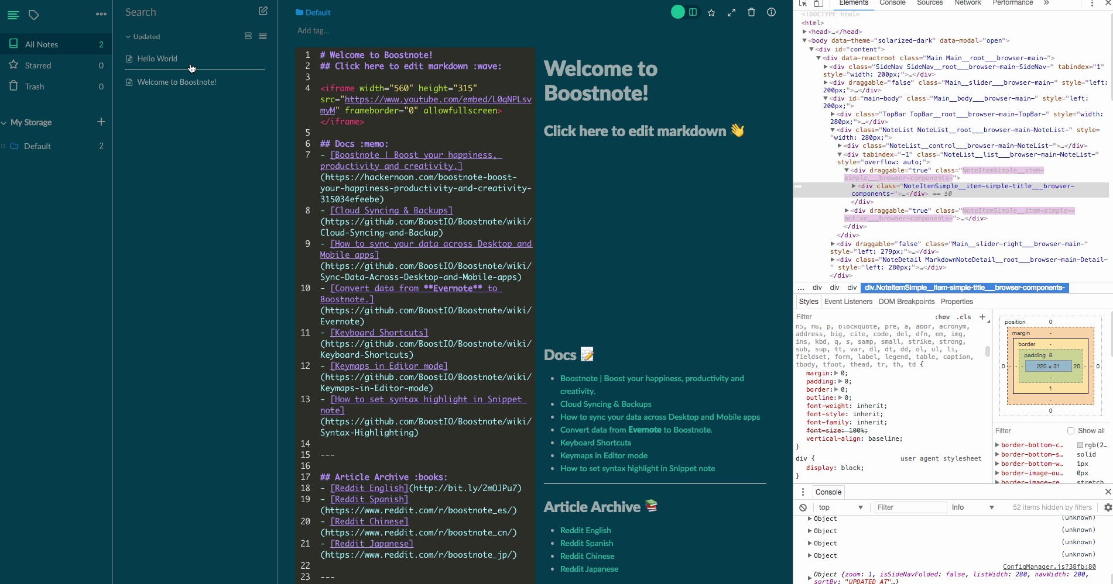The width and height of the screenshot is (1113, 584).
Task: Switch to split editor layout
Action: [x=693, y=12]
